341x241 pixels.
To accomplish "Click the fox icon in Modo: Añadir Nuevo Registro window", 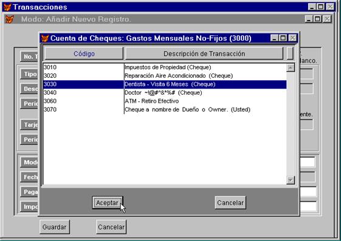I will (x=10, y=19).
